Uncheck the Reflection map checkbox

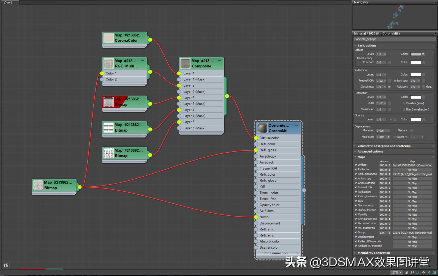point(356,170)
